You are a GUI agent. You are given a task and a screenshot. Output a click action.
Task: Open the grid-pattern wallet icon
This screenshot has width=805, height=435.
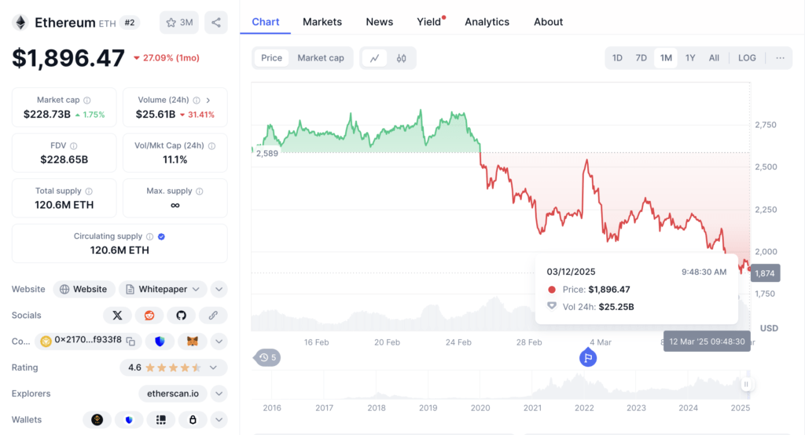coord(160,419)
